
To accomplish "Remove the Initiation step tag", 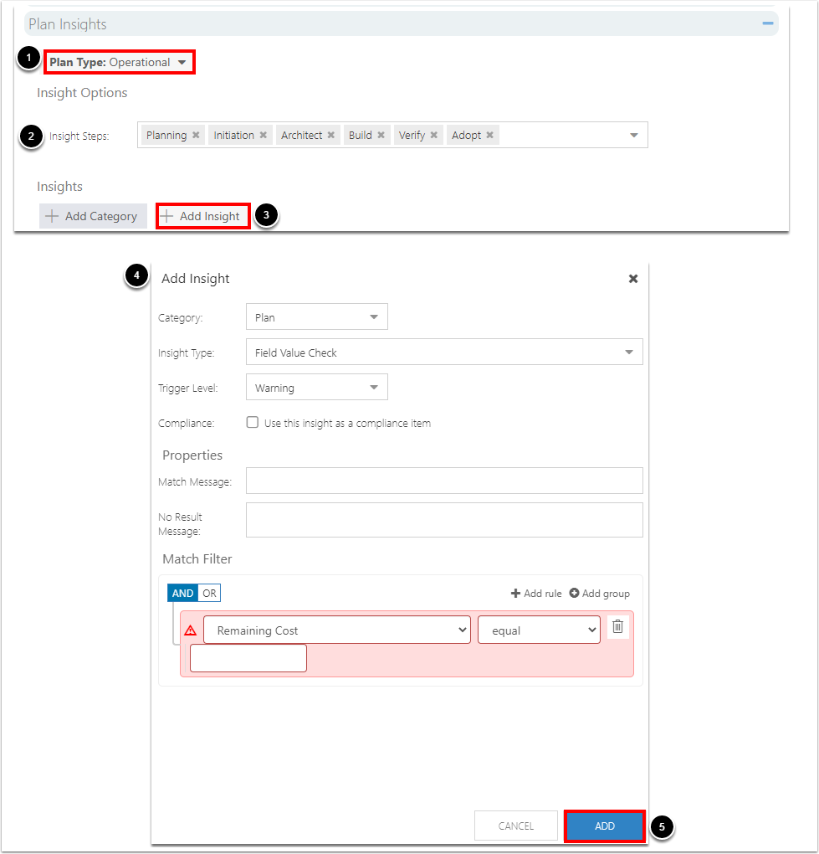I will [264, 135].
